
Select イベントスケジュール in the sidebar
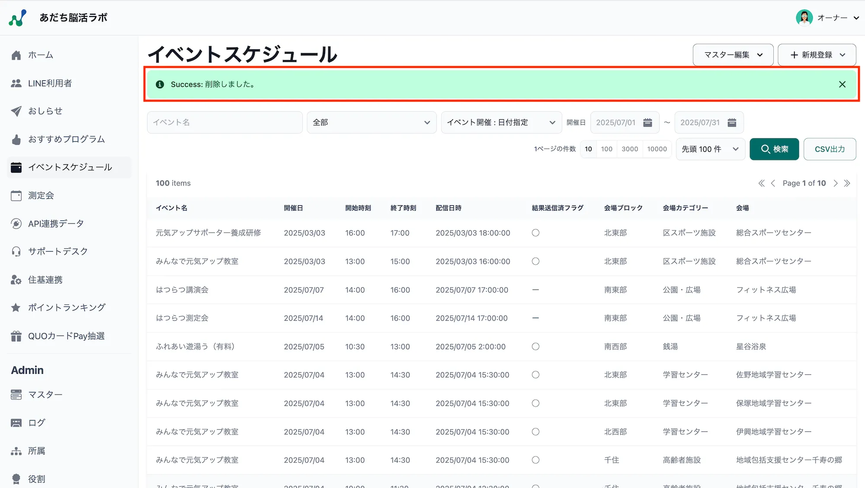click(70, 167)
